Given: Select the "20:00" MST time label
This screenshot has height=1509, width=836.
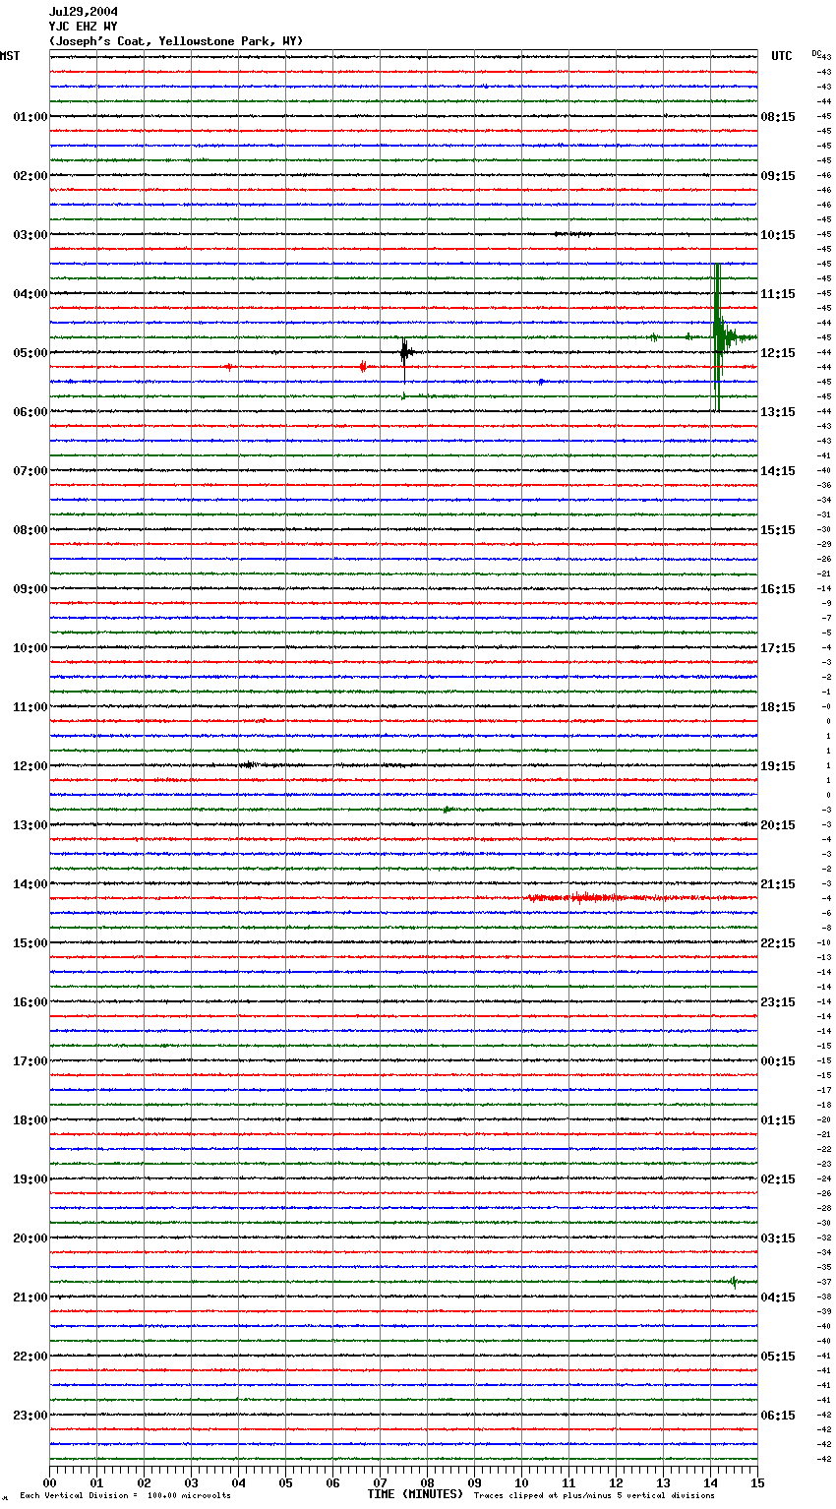Looking at the screenshot, I should (30, 1238).
